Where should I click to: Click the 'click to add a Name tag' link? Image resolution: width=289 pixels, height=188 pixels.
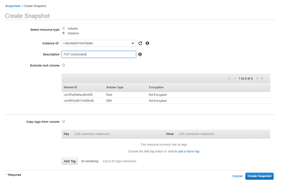[183, 151]
